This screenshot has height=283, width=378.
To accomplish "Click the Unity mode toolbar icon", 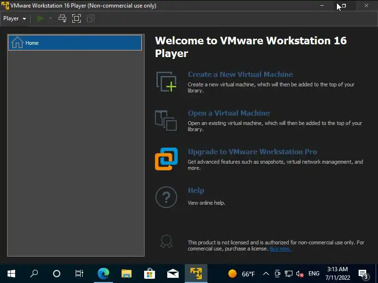I will (91, 18).
